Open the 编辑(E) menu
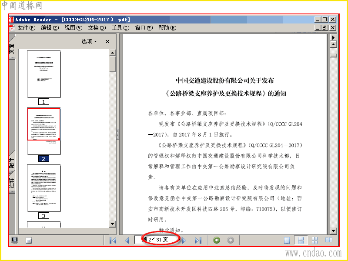 (x=50, y=28)
